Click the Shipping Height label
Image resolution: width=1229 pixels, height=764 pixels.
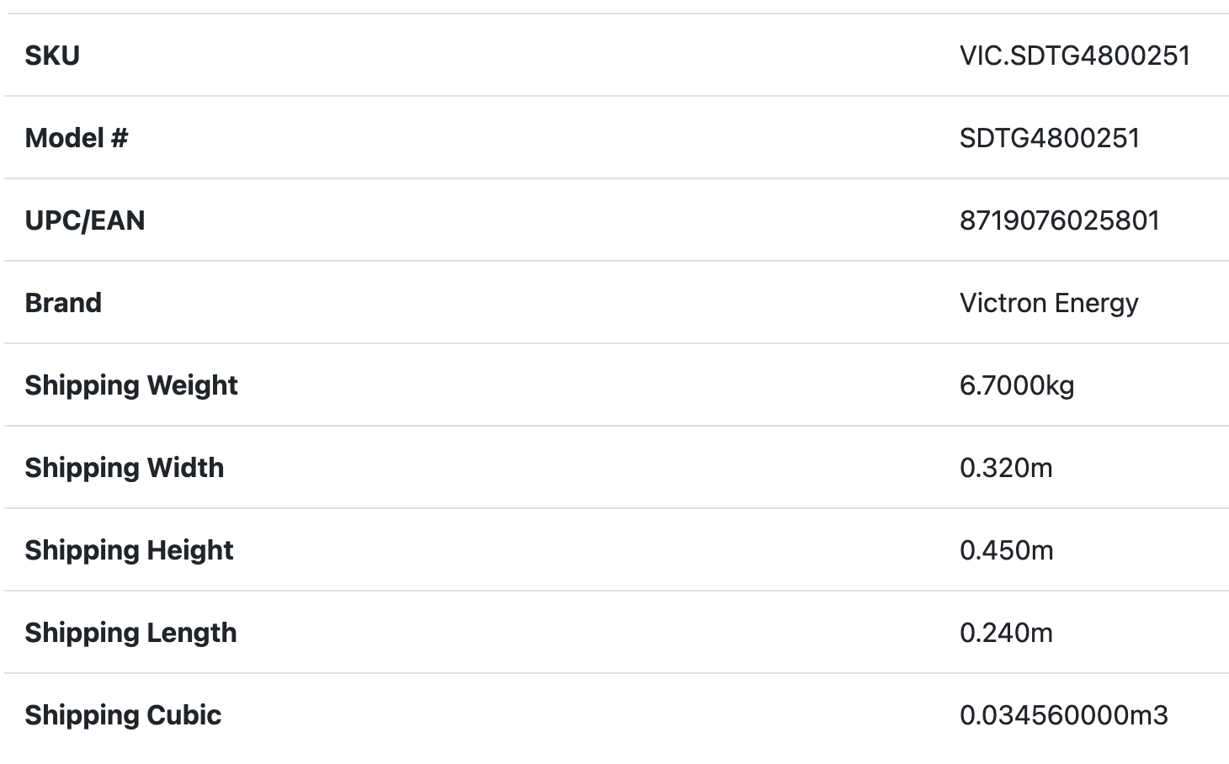click(129, 550)
